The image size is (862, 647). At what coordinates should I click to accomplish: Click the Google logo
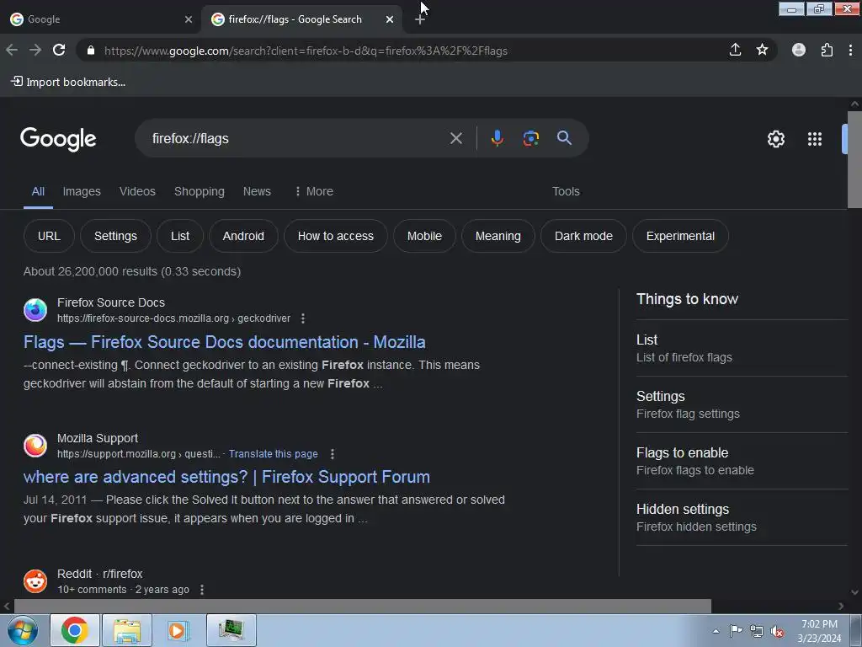coord(58,139)
